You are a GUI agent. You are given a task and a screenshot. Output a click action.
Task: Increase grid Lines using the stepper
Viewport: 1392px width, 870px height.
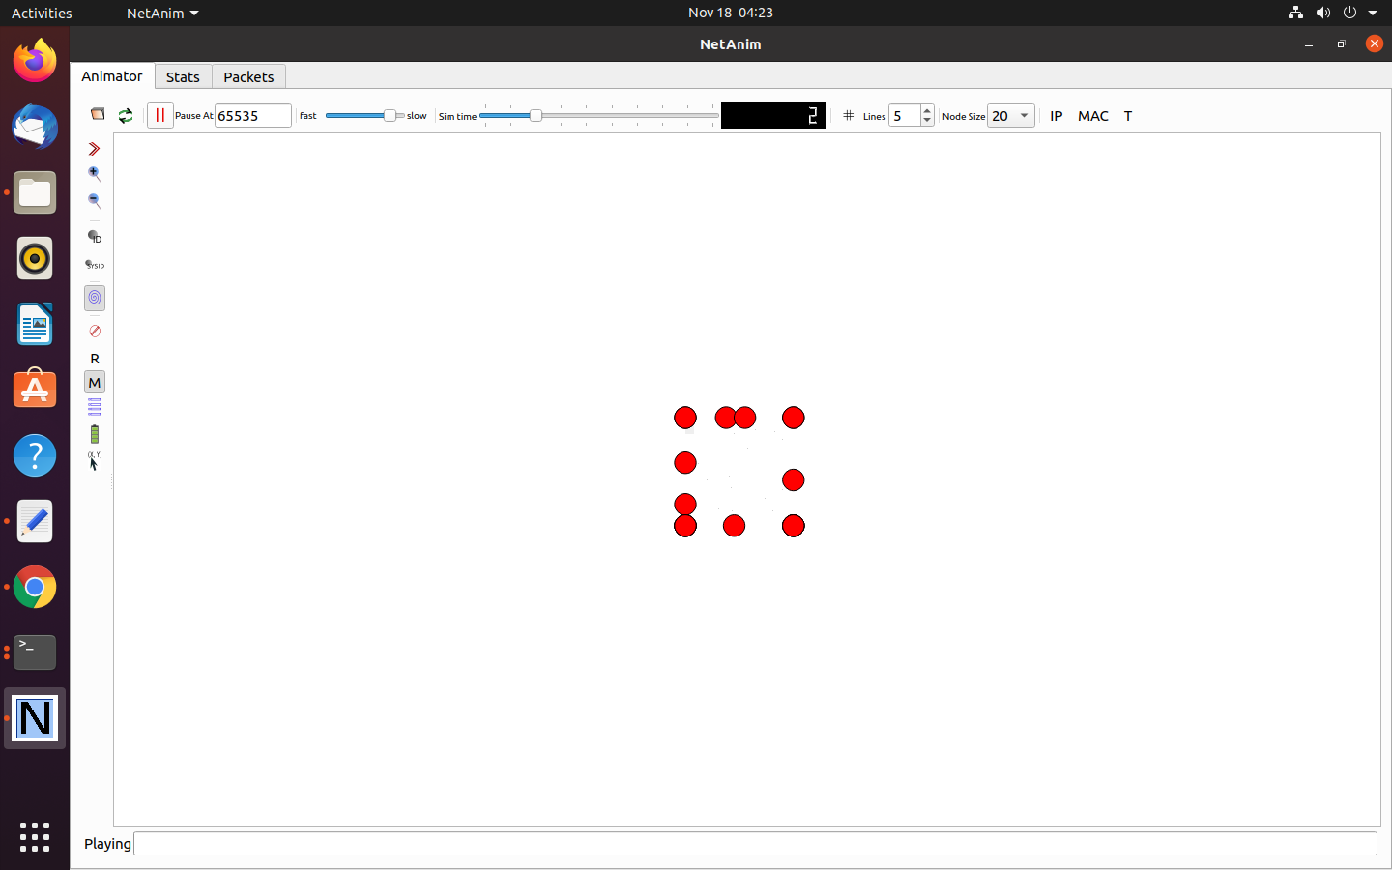coord(927,109)
